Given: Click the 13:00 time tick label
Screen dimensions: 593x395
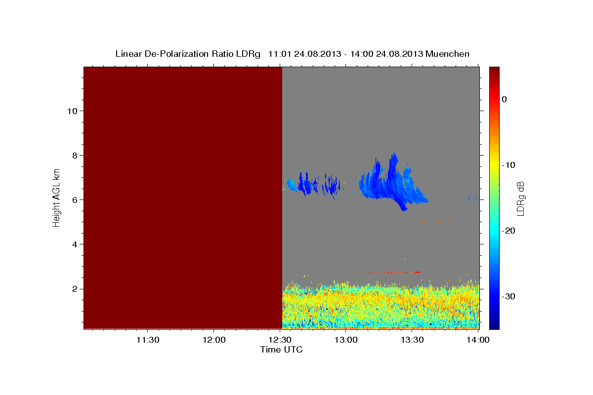Looking at the screenshot, I should tap(346, 340).
